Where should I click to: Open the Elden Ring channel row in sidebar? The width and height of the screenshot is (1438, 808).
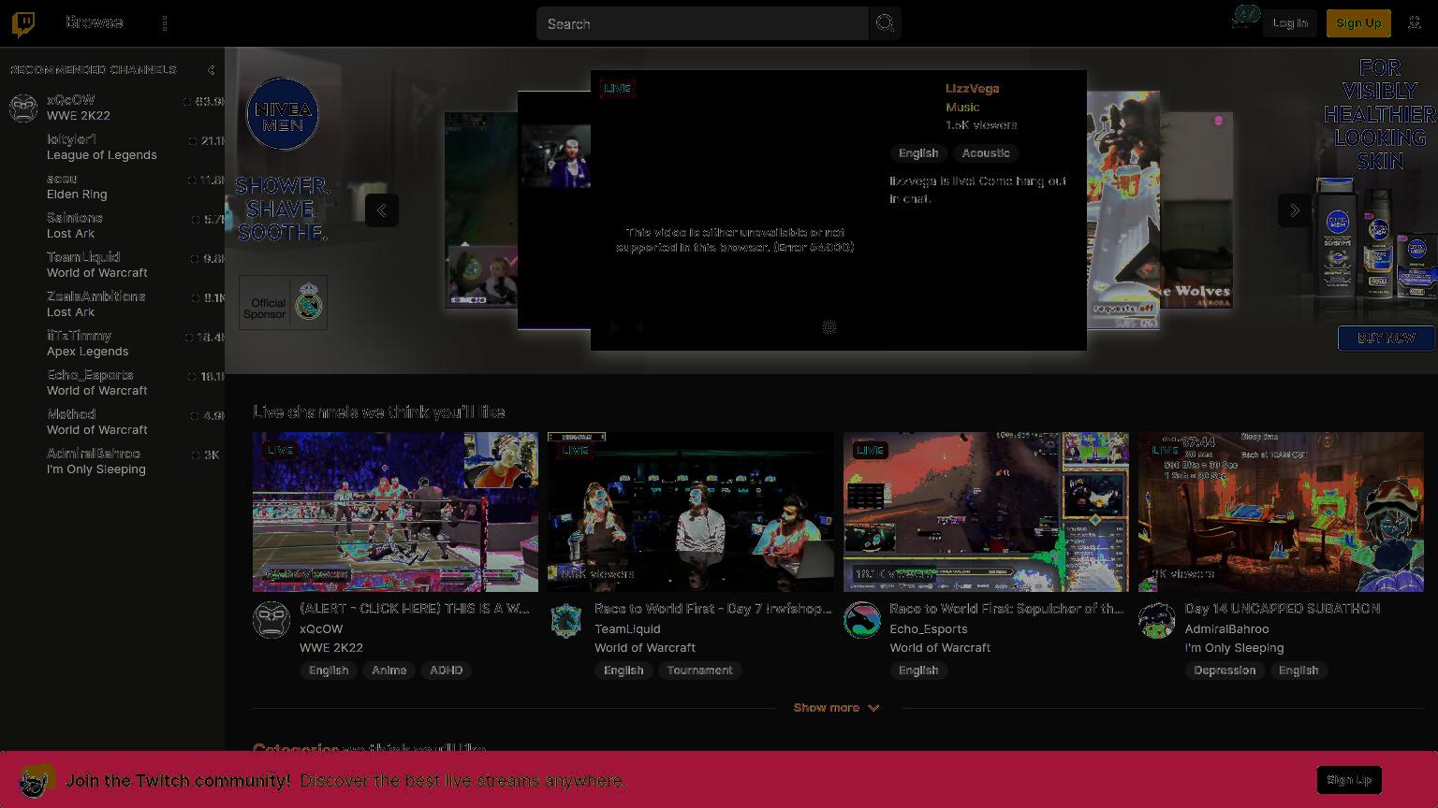(112, 186)
